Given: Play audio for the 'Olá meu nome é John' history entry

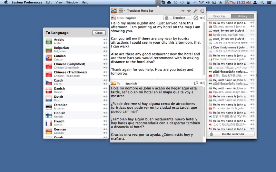Looking at the screenshot, I should 253,26.
